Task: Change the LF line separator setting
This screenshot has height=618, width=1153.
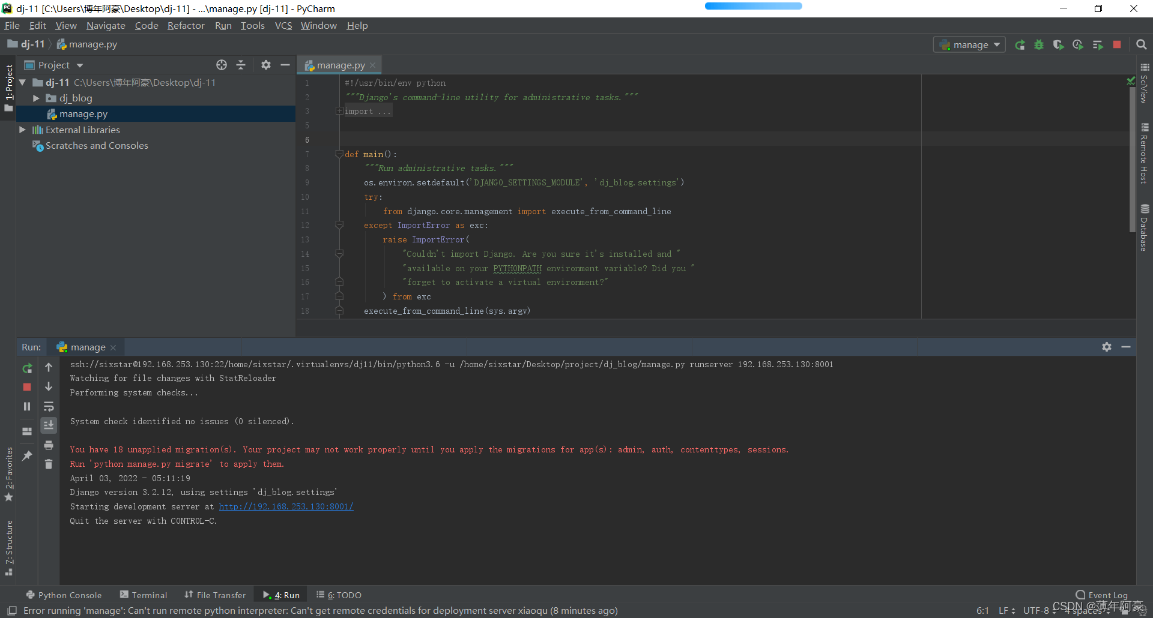Action: click(x=1006, y=611)
